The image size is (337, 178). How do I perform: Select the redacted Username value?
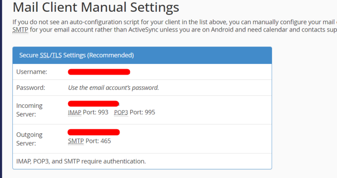99,71
